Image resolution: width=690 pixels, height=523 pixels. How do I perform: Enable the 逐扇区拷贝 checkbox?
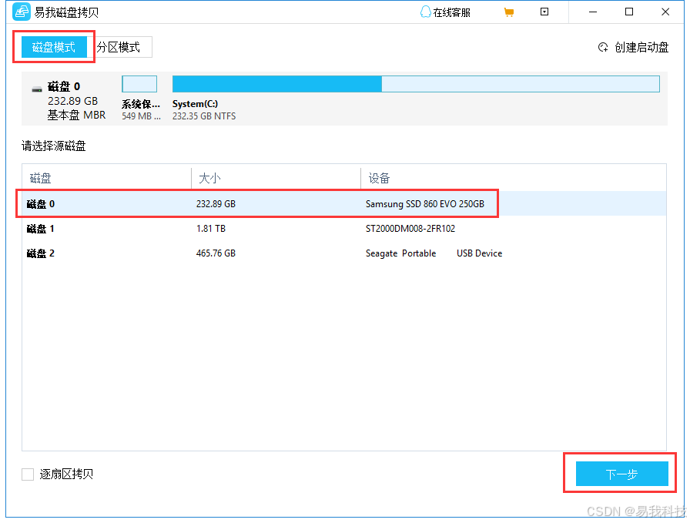point(28,474)
